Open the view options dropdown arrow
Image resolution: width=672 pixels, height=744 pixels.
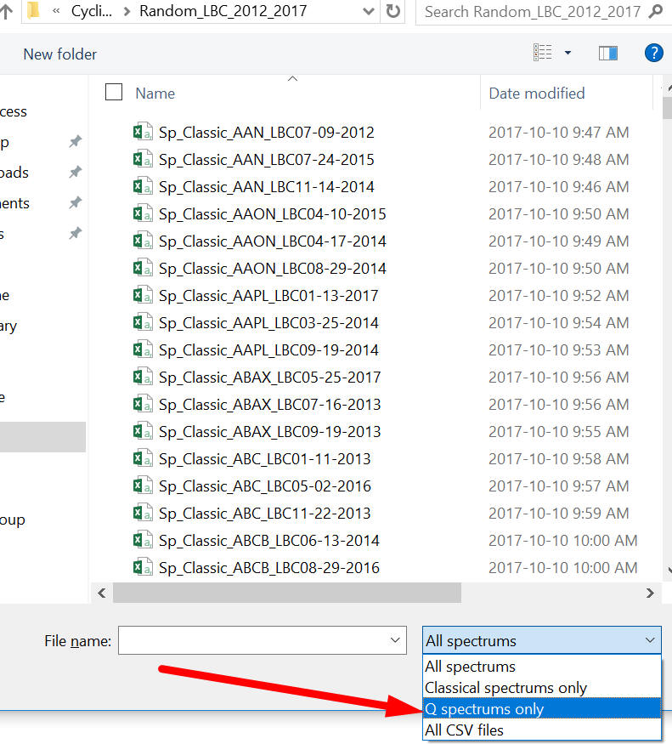568,54
